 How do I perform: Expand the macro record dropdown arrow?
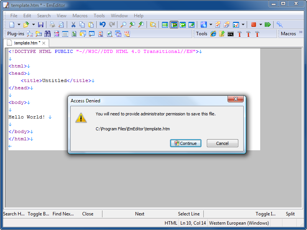coord(261,25)
